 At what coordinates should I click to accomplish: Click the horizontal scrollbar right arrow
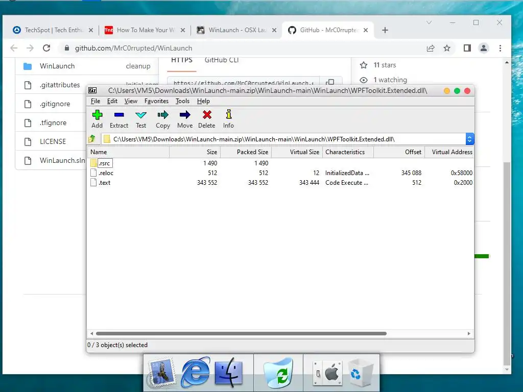pyautogui.click(x=469, y=333)
